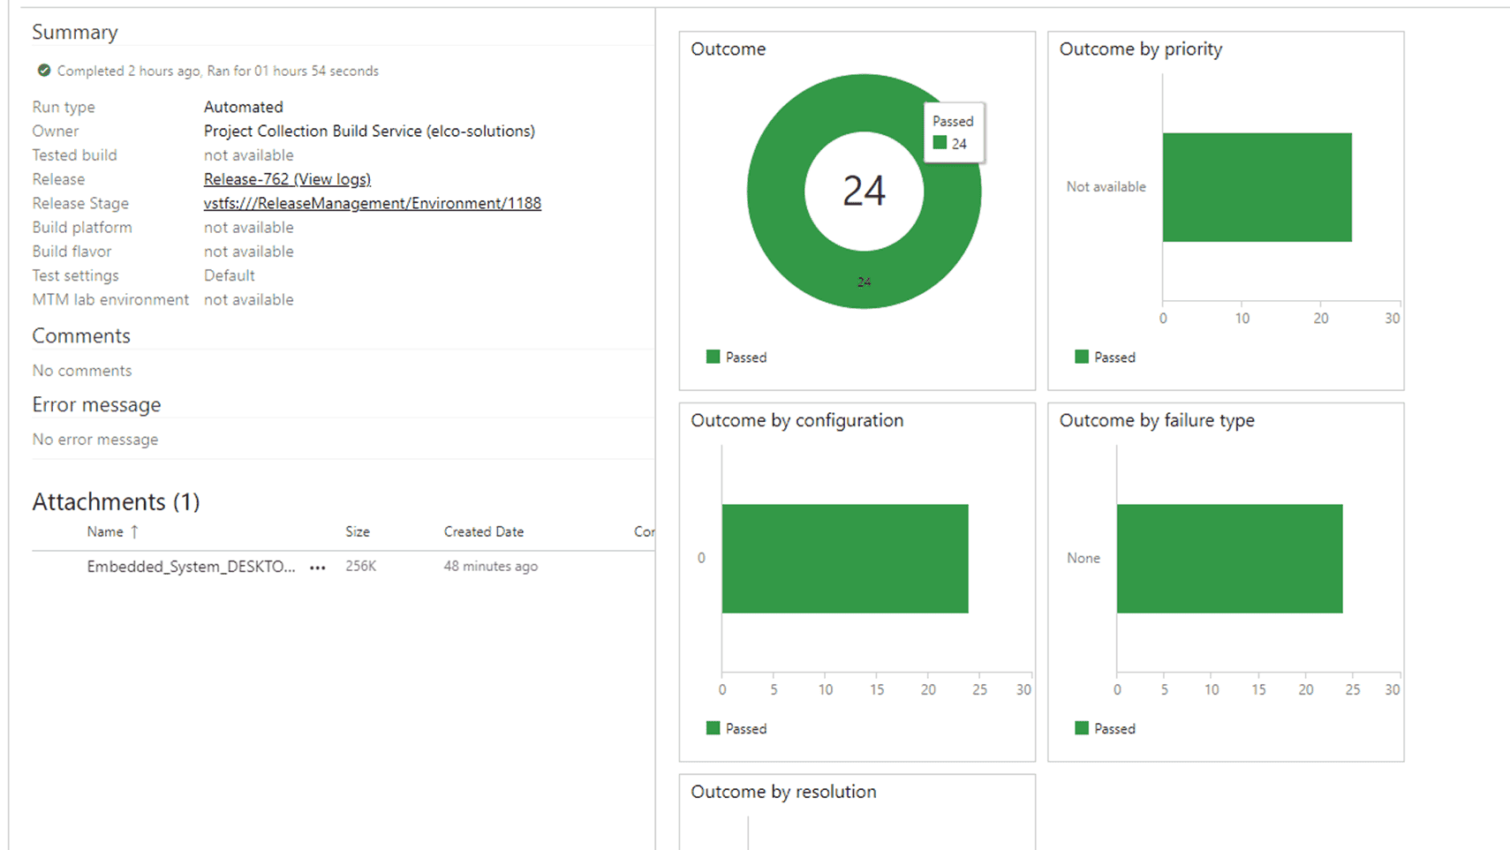
Task: Sort attachments by Name column header
Action: (105, 531)
